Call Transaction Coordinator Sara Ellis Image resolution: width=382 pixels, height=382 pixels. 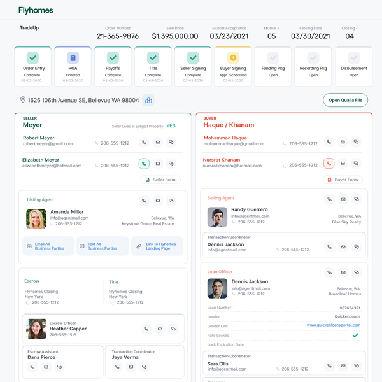pyautogui.click(x=329, y=365)
